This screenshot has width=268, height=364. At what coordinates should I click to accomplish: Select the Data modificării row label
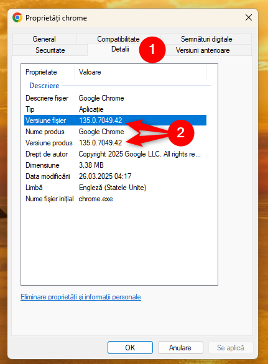[x=48, y=176]
